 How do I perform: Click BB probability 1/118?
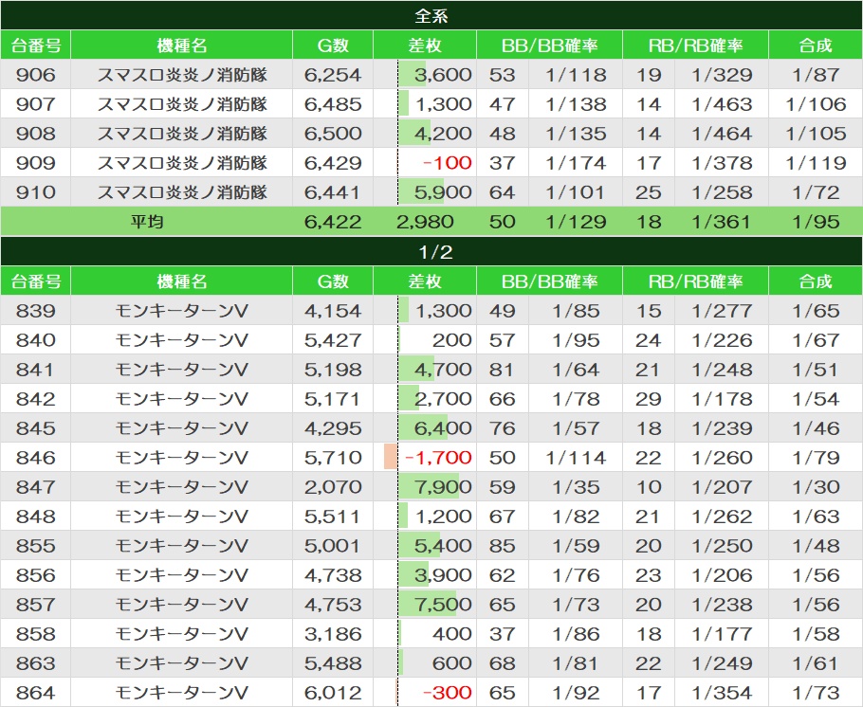(x=576, y=75)
